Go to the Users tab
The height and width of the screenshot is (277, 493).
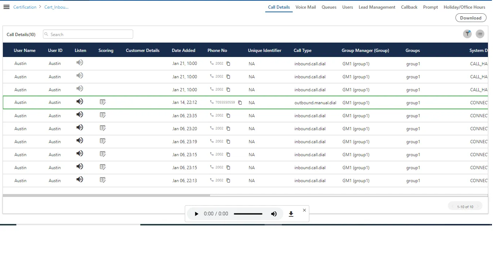tap(348, 7)
